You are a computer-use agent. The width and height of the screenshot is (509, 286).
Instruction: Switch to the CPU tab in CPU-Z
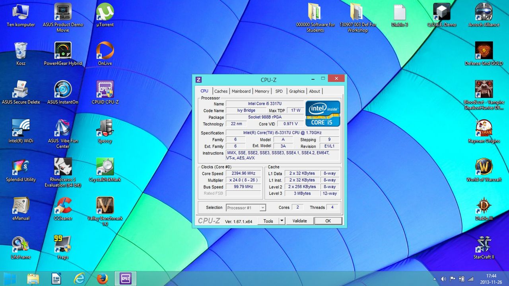pyautogui.click(x=204, y=91)
